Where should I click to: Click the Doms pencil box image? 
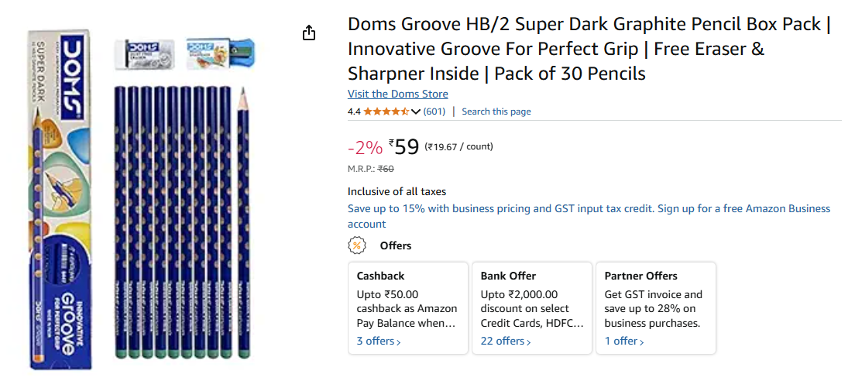58,200
